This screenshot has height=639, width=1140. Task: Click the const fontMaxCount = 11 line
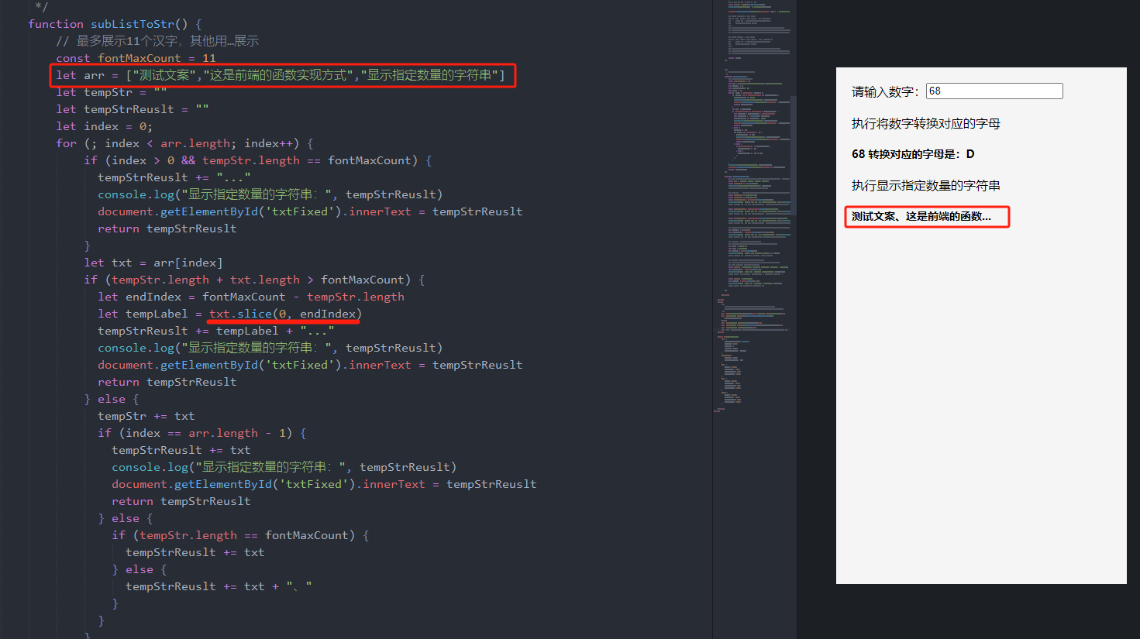136,58
